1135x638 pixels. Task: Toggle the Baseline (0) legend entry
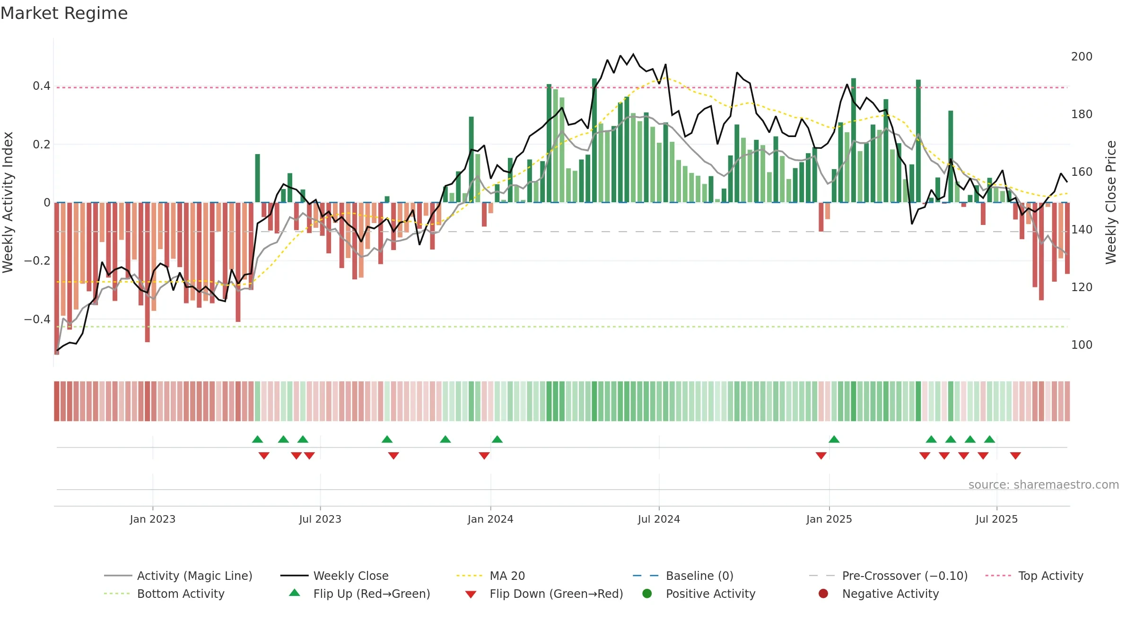pos(683,576)
